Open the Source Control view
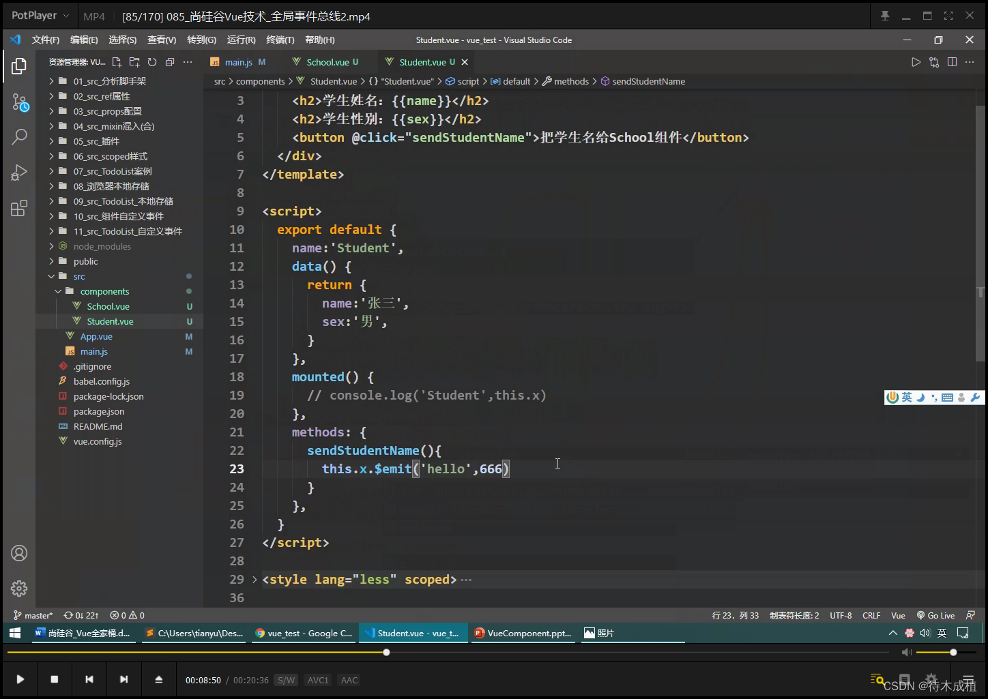 pyautogui.click(x=19, y=102)
